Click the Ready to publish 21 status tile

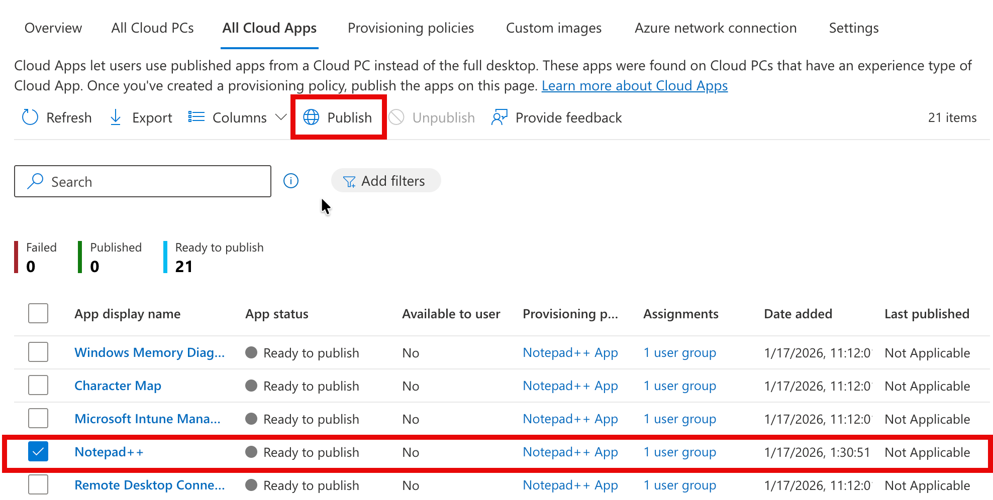point(219,257)
